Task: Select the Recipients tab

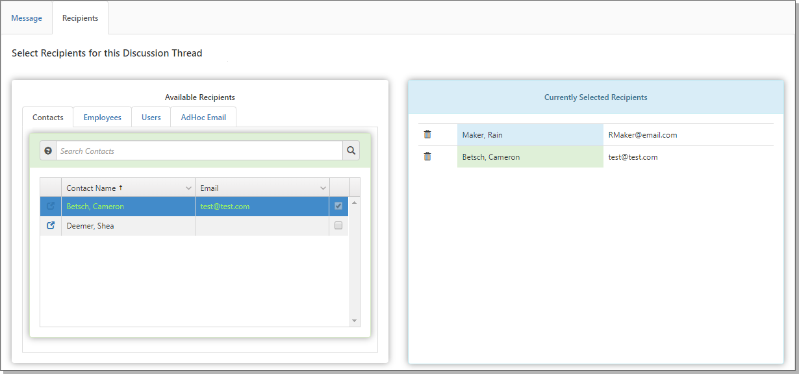Action: (x=80, y=18)
